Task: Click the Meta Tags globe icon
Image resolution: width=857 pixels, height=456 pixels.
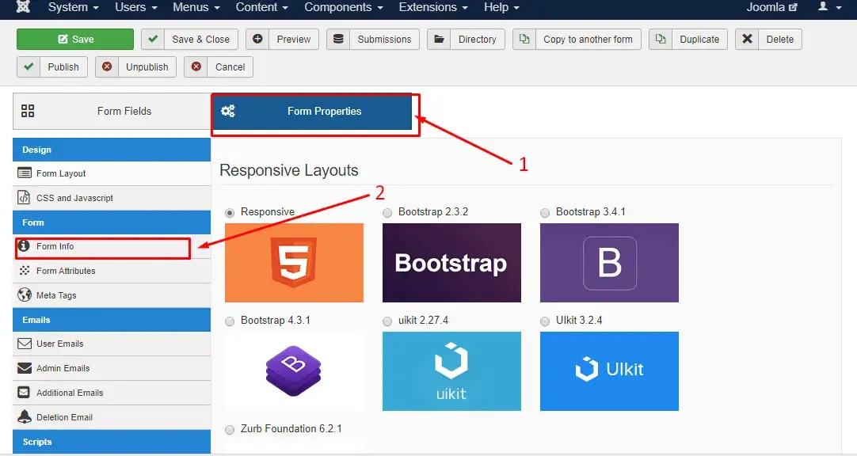Action: click(25, 295)
